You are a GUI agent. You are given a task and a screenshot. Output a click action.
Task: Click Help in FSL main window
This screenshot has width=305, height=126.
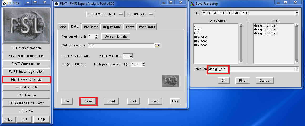[42, 119]
